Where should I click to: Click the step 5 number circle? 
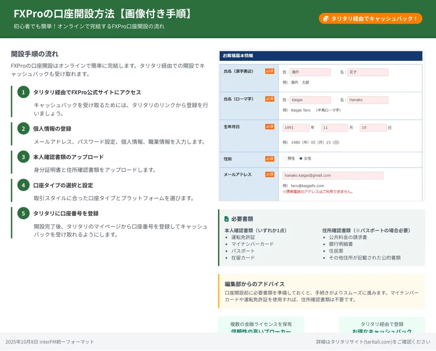[x=23, y=213]
